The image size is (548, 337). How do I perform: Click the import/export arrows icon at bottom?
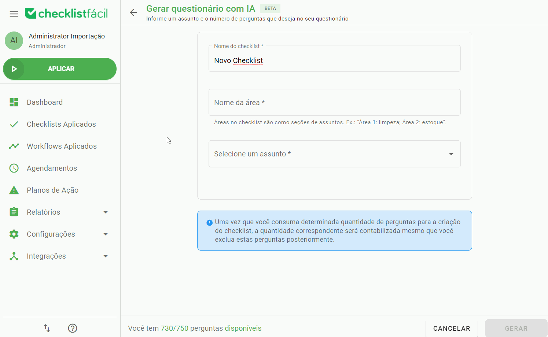[47, 328]
